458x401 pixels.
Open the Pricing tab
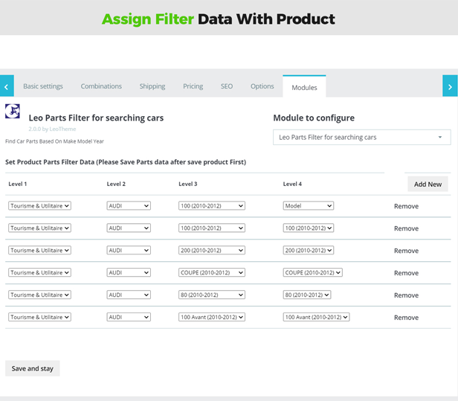click(x=193, y=86)
